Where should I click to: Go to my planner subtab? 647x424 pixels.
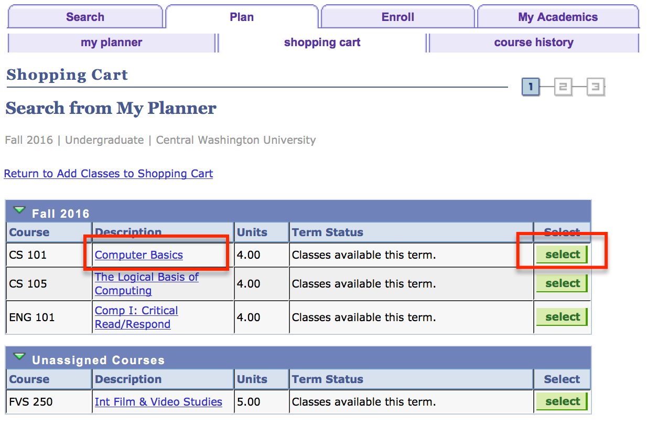(111, 43)
